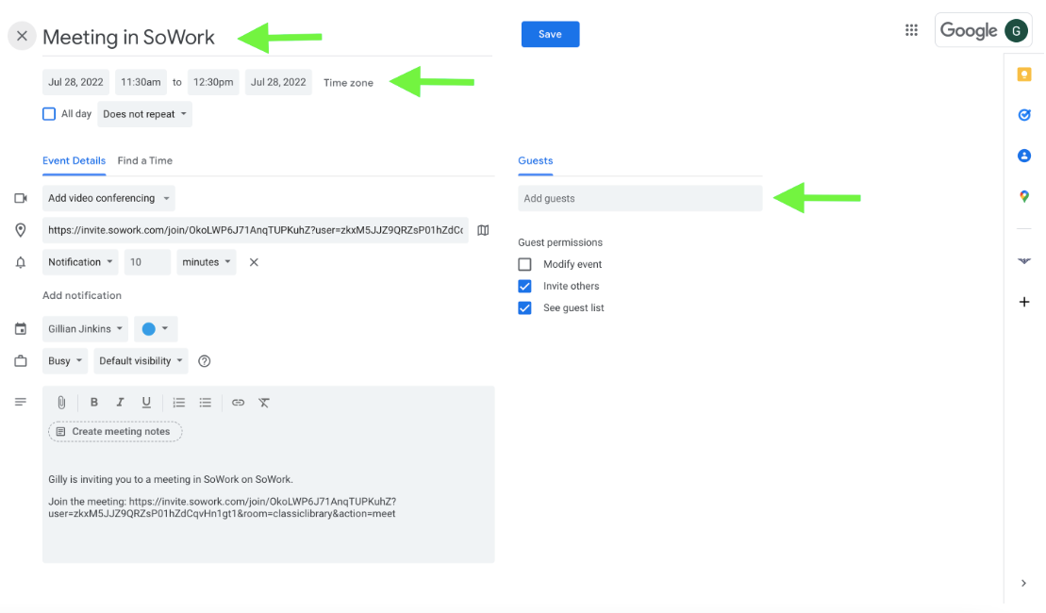Click Add notification
This screenshot has width=1046, height=613.
82,295
